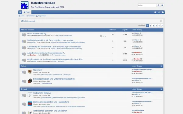Go to page 4 of topics
Image resolution: width=183 pixels, height=114 pixels.
click(x=156, y=26)
